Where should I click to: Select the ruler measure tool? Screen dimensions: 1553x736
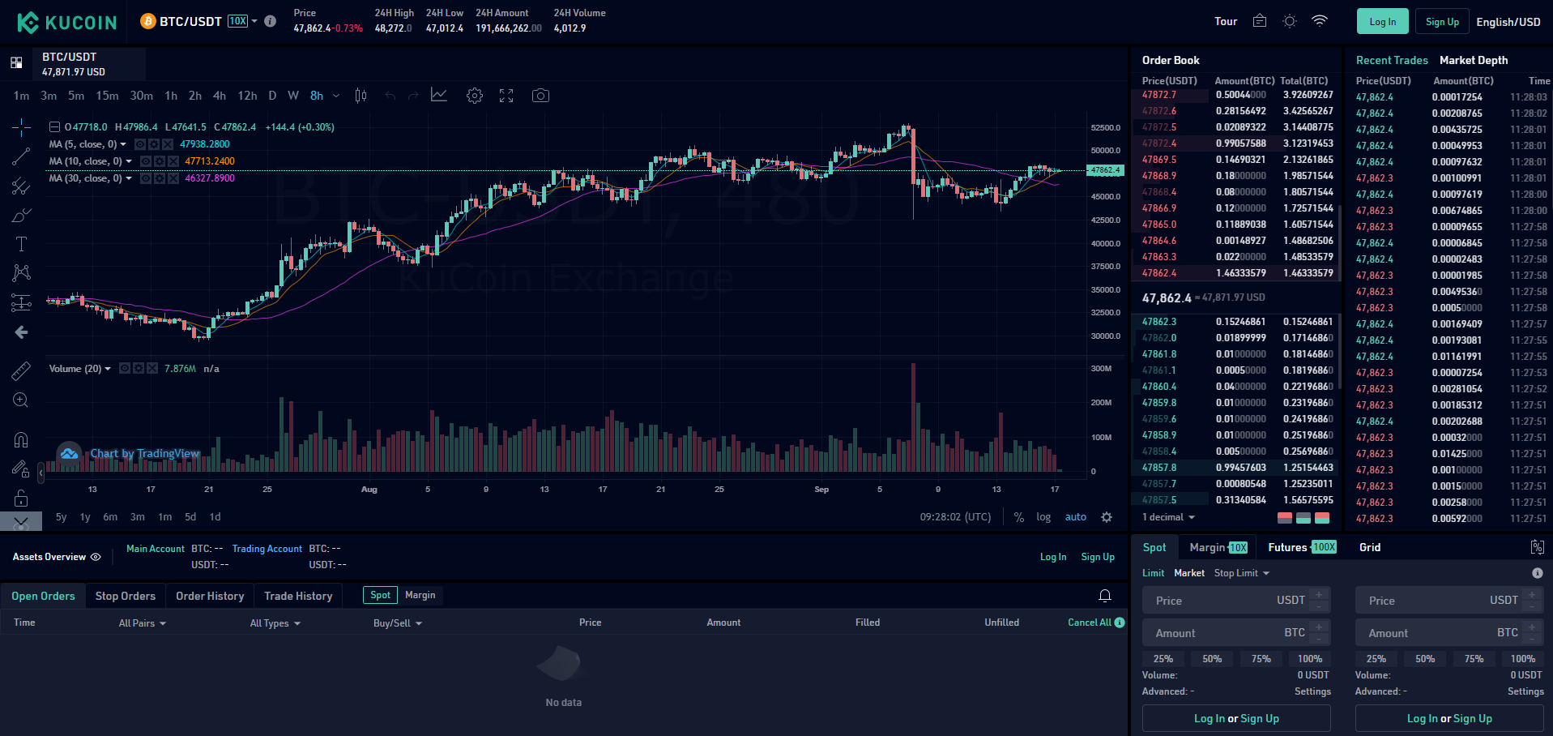[21, 371]
